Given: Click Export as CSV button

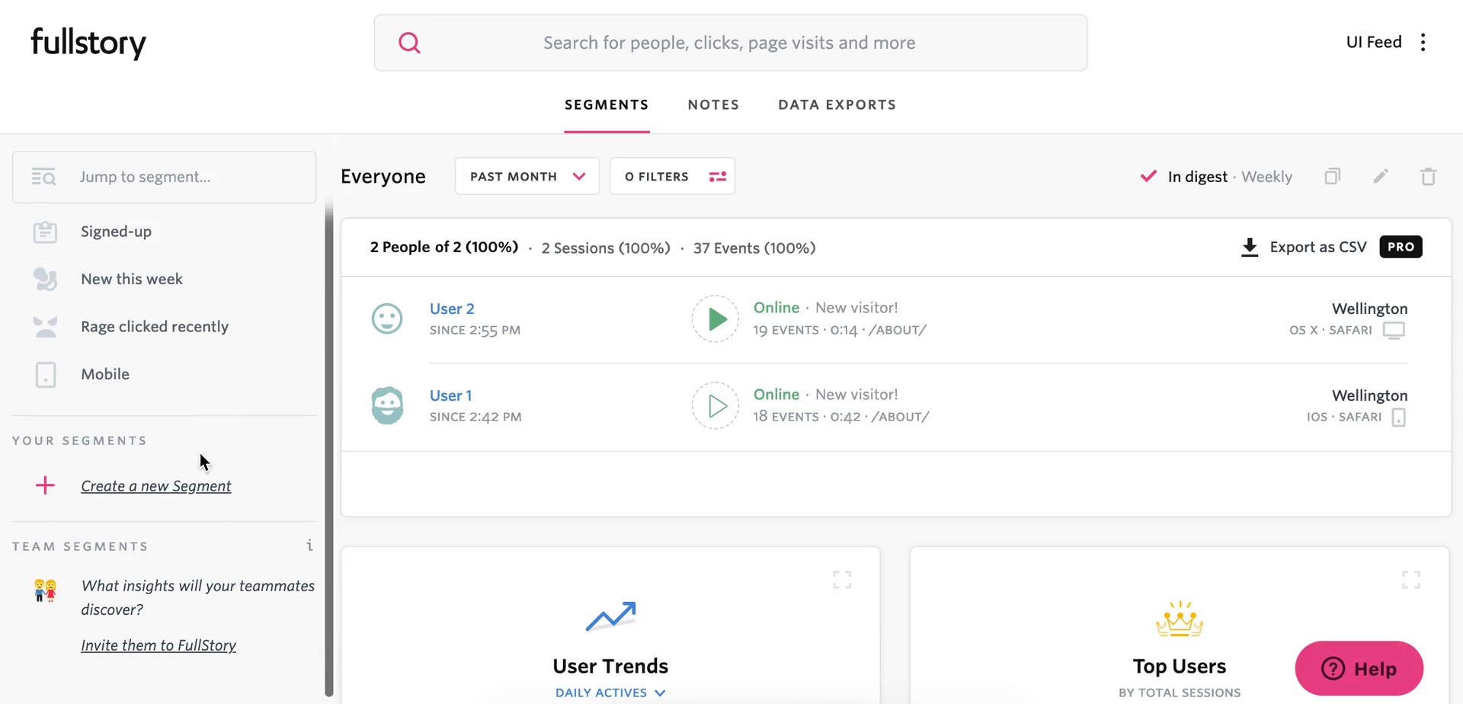Looking at the screenshot, I should coord(1305,248).
